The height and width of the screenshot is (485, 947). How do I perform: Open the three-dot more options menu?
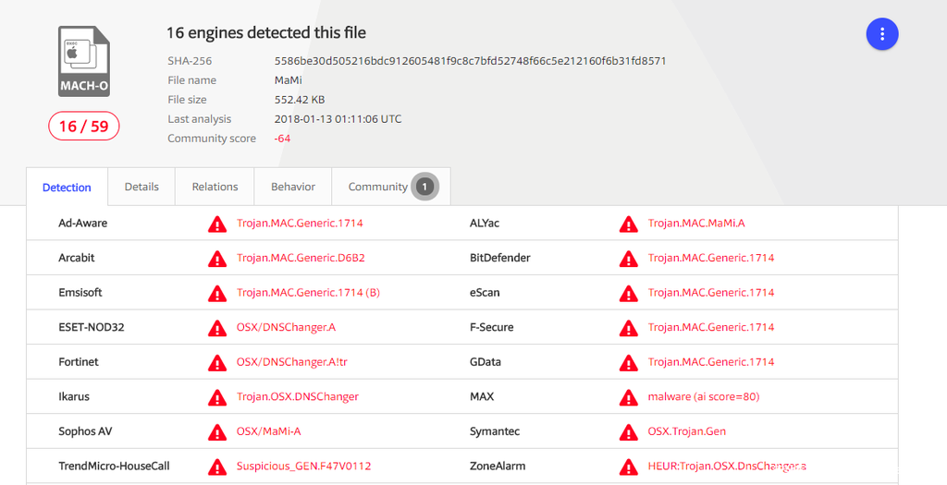(882, 34)
